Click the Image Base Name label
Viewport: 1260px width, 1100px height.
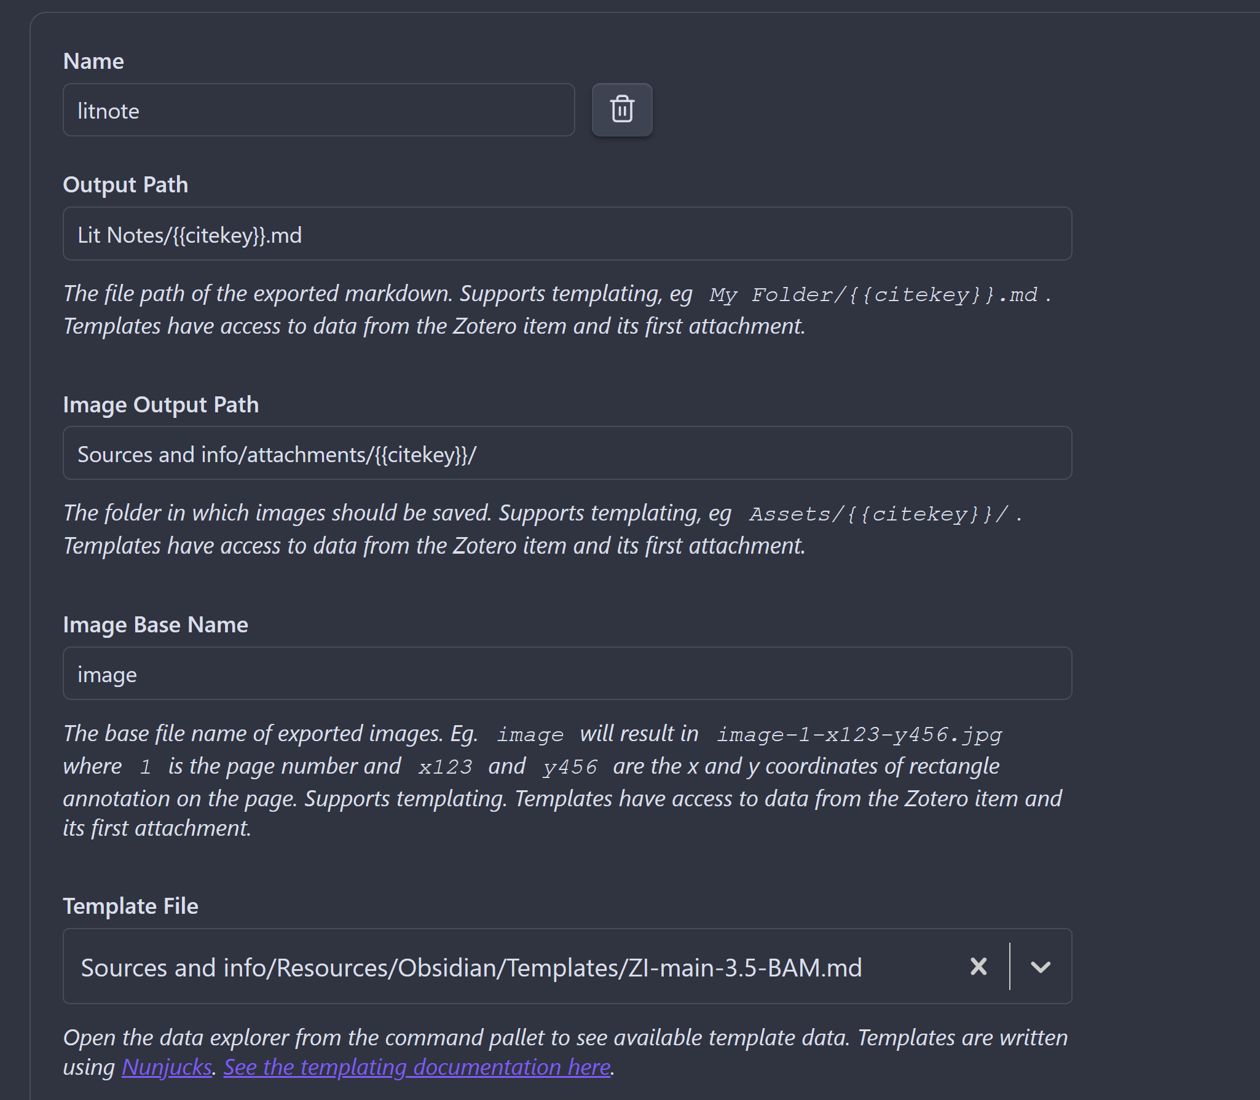click(156, 625)
